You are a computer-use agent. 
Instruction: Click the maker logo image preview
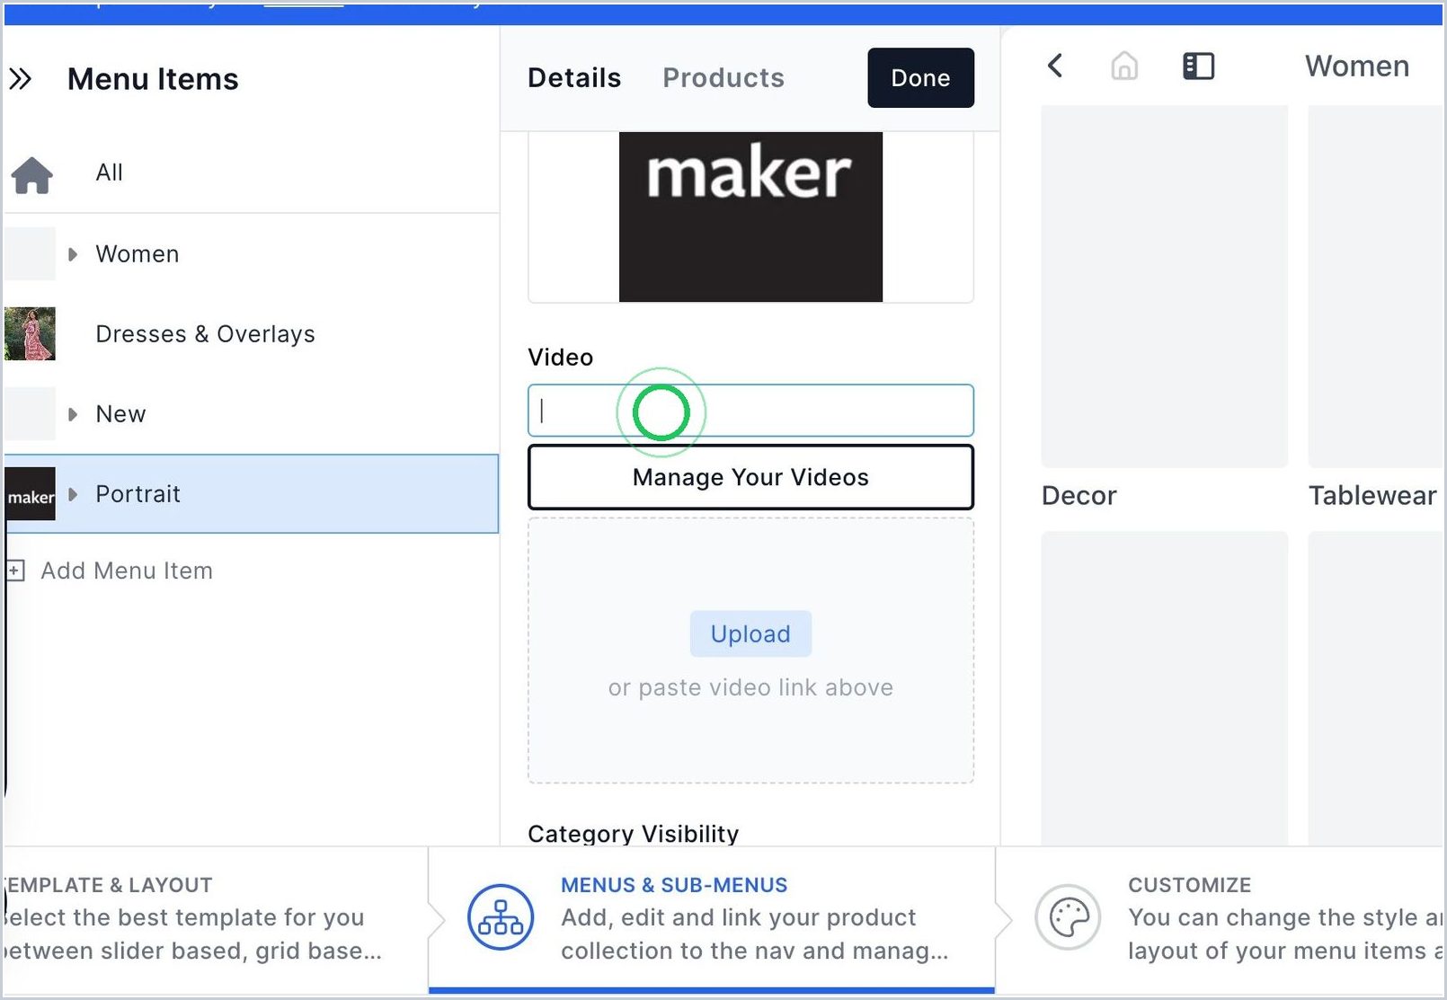tap(750, 217)
